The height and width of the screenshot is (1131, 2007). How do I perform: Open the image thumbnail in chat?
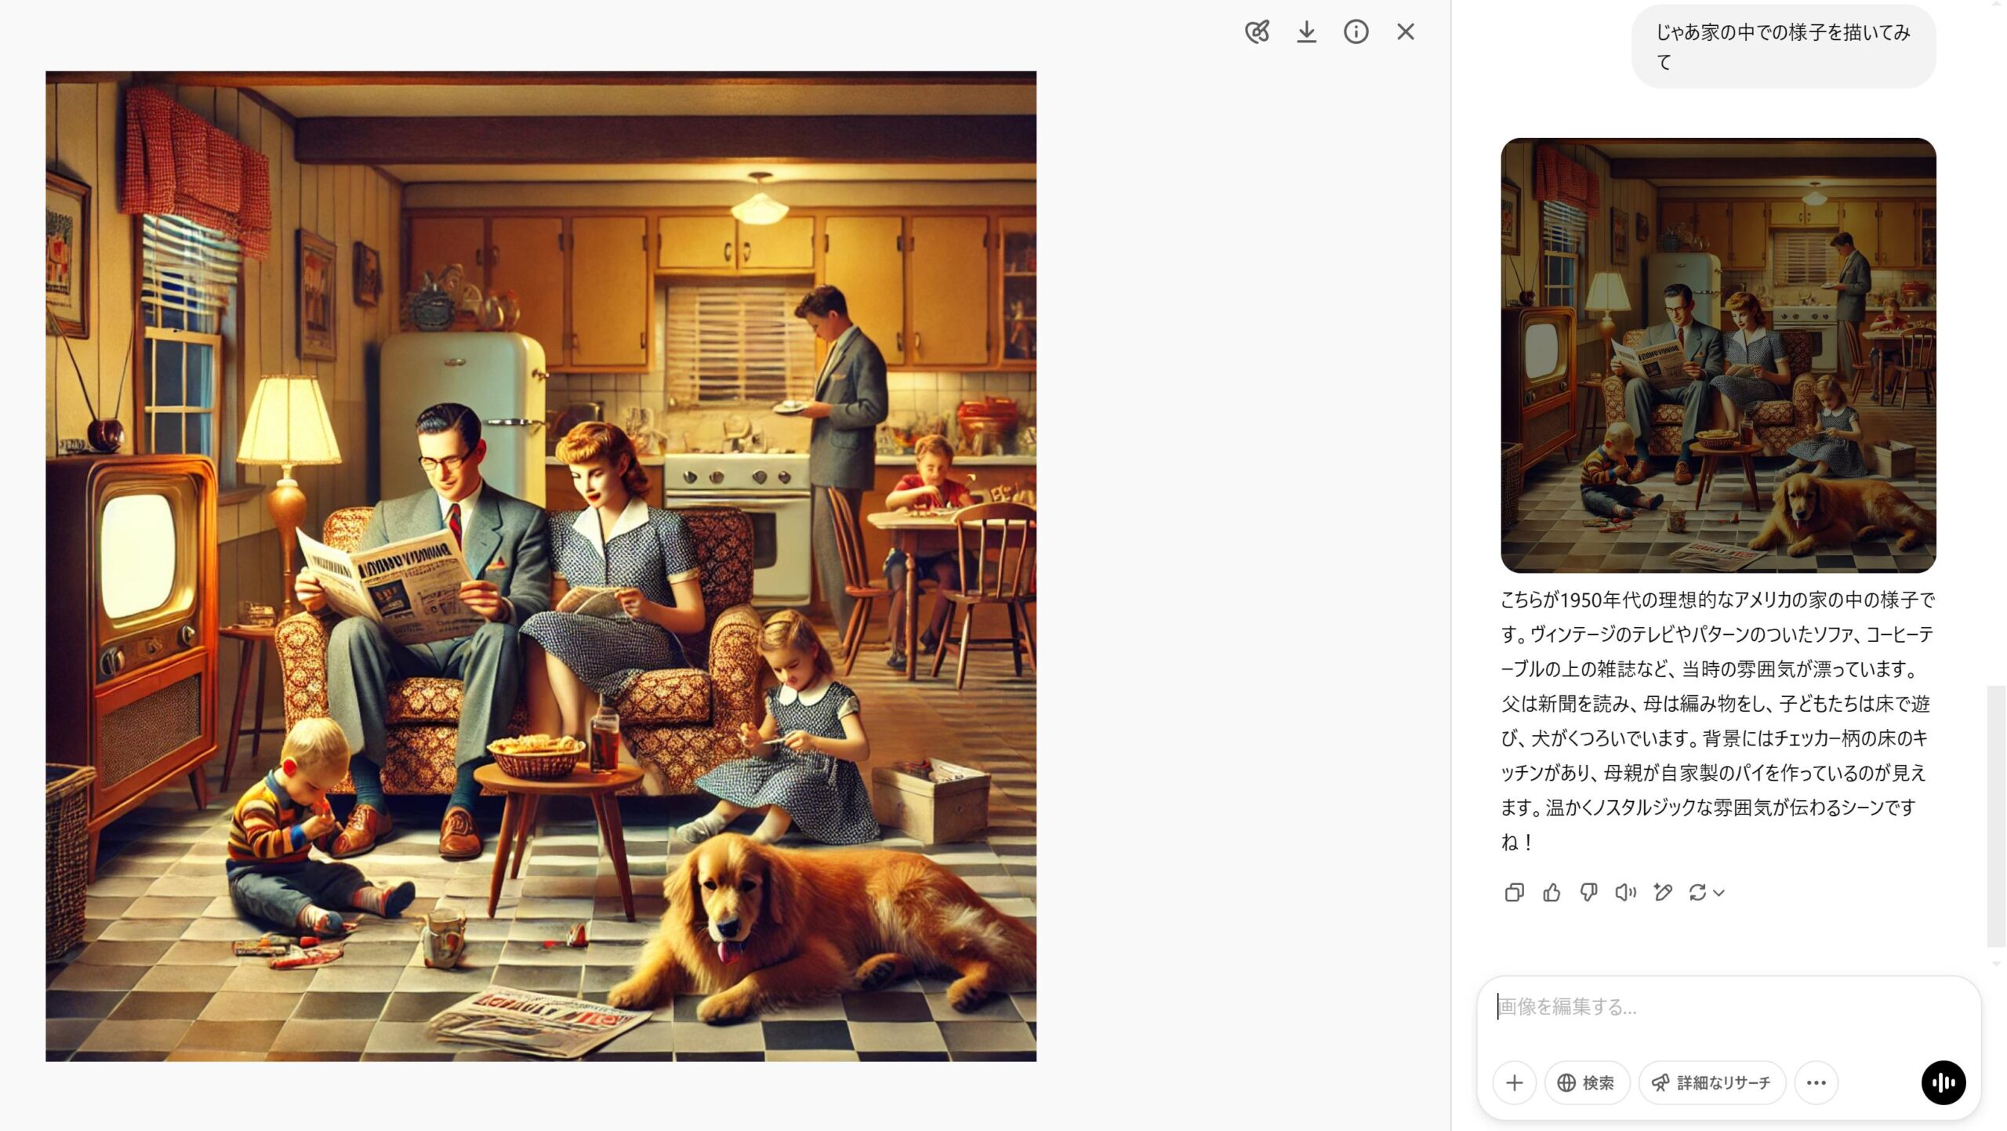[x=1718, y=355]
